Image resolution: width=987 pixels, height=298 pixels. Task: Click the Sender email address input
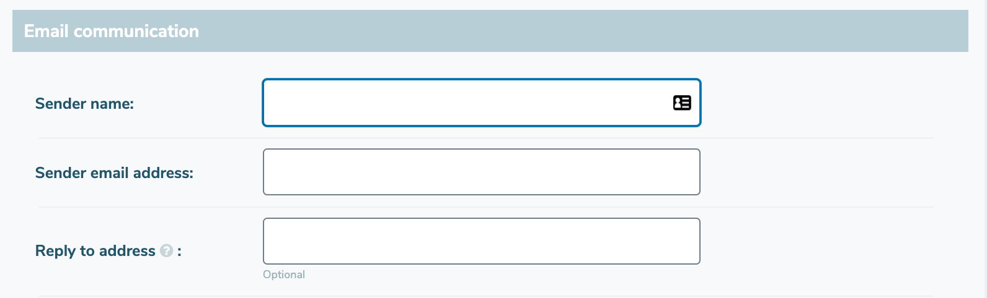[x=481, y=172]
